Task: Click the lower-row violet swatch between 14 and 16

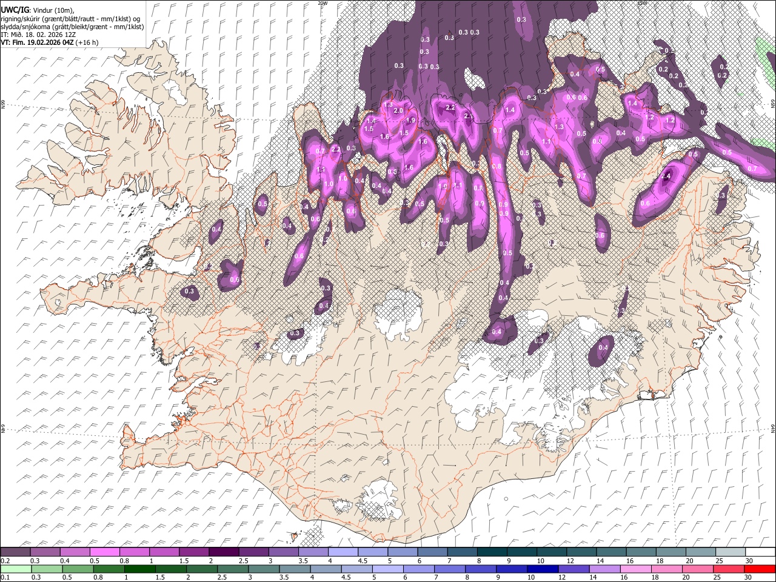Action: coord(605,569)
